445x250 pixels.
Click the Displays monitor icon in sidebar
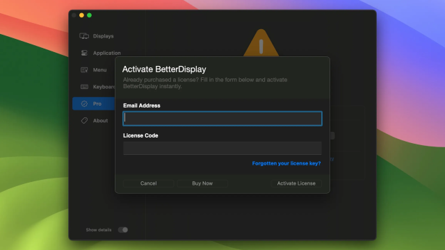pos(84,36)
